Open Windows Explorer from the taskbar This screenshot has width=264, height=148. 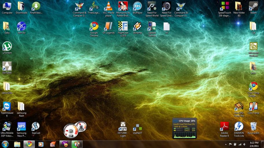[17, 144]
